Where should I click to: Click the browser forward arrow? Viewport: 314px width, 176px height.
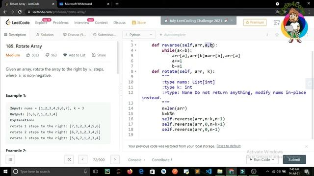coord(12,12)
